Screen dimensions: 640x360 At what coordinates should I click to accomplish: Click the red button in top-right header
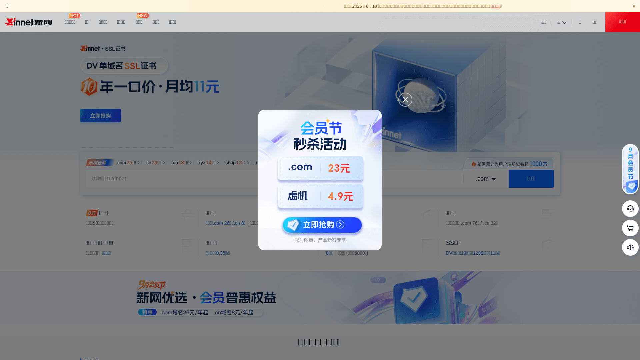623,22
